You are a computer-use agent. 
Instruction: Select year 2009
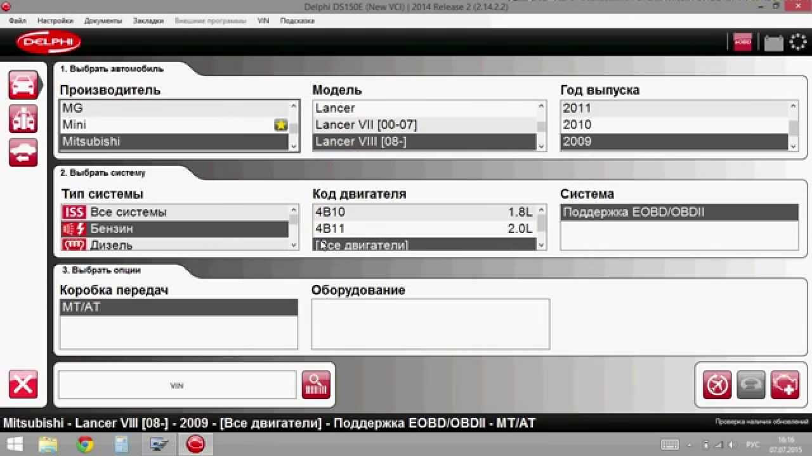coord(675,141)
